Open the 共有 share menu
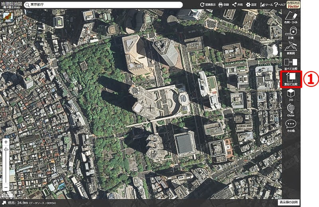Viewport: 319px width, 207px height. point(237,4)
